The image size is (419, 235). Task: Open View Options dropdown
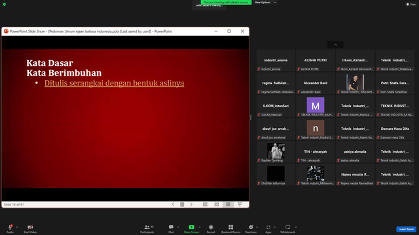(265, 3)
